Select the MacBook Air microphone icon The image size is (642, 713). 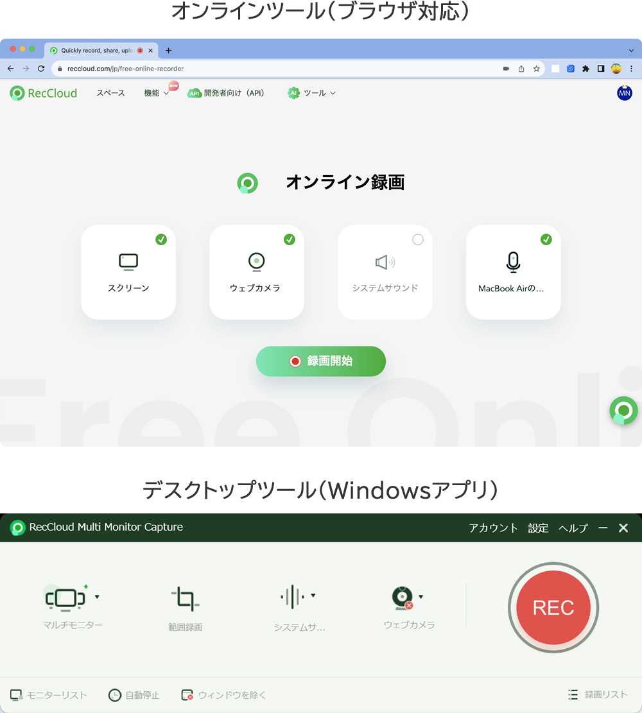pyautogui.click(x=513, y=262)
